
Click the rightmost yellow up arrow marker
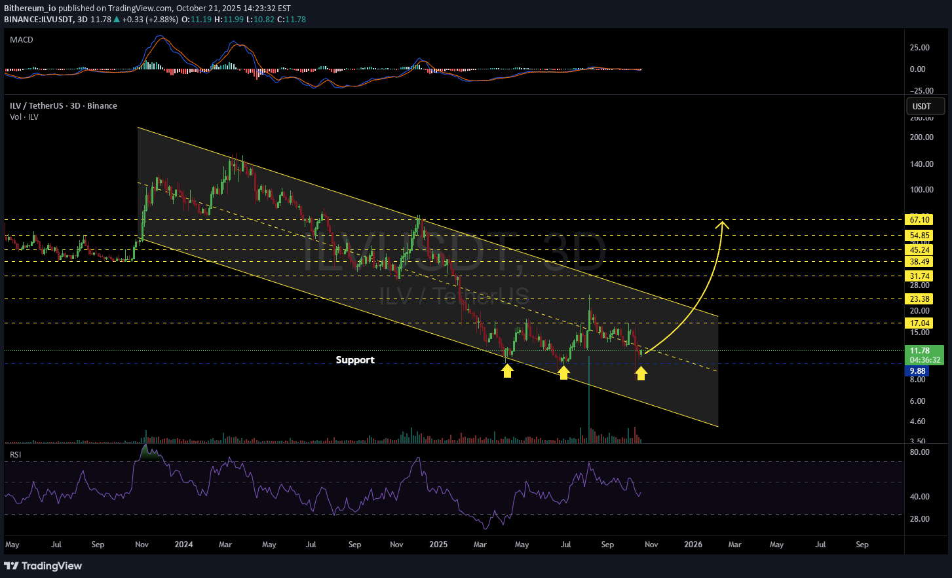click(641, 373)
